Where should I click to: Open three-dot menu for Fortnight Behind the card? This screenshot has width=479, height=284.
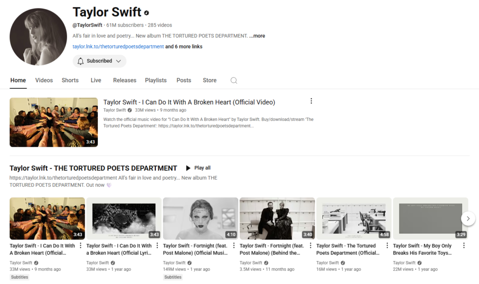[x=311, y=246]
